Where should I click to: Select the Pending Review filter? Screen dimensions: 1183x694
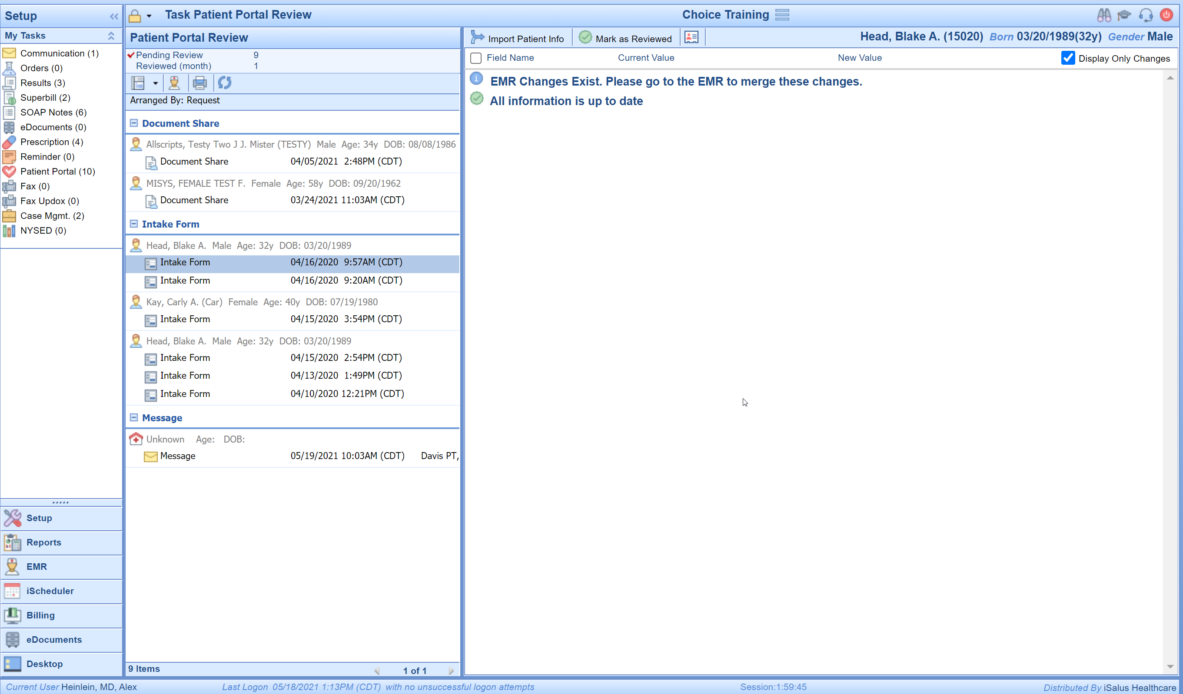[169, 55]
